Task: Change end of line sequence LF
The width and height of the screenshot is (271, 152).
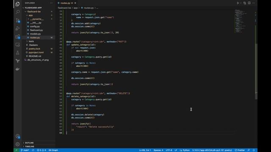Action: (x=176, y=150)
